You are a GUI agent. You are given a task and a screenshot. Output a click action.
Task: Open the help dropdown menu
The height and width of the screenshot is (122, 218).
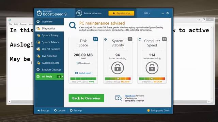point(147,13)
